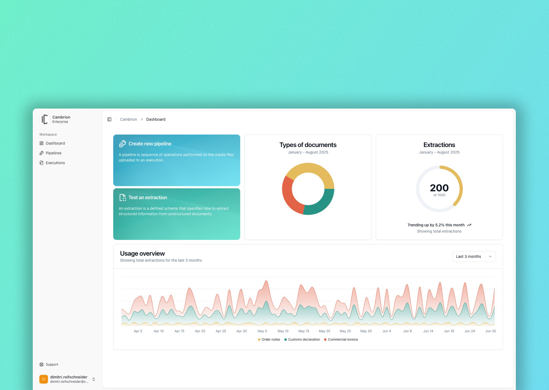This screenshot has width=549, height=390.
Task: Click the Support lifebuoy icon
Action: point(42,364)
